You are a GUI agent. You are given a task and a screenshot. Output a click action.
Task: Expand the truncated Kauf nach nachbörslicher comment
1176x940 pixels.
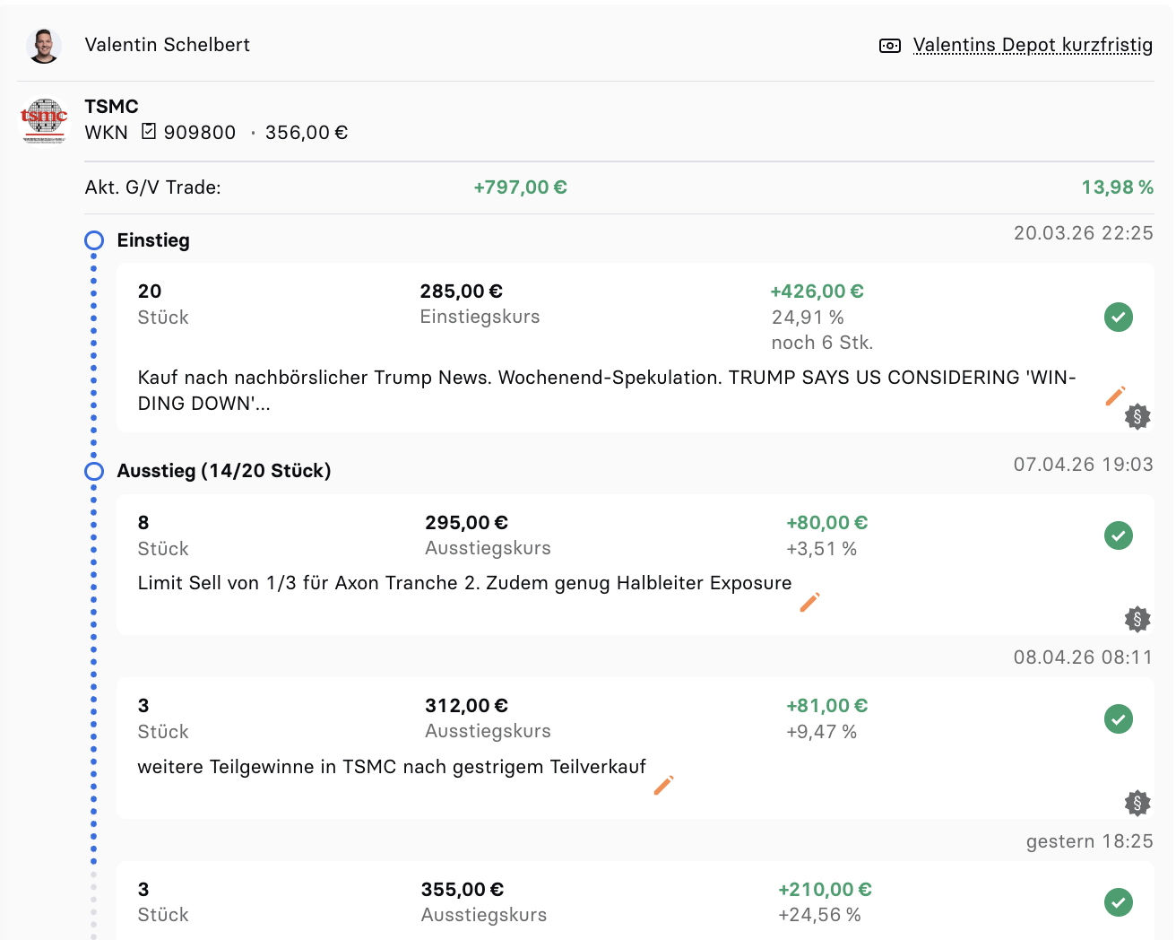[x=607, y=390]
